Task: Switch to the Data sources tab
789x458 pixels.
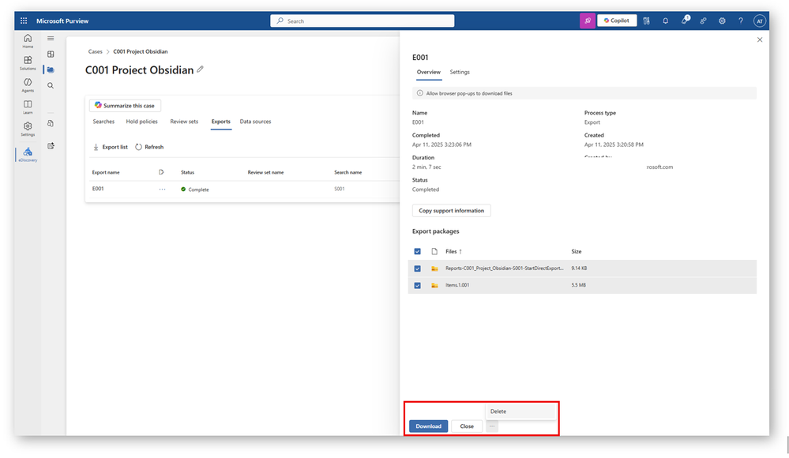Action: (x=255, y=122)
